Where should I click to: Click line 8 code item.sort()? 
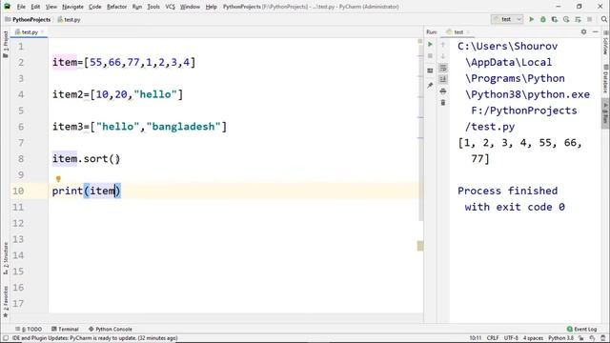[x=86, y=159]
